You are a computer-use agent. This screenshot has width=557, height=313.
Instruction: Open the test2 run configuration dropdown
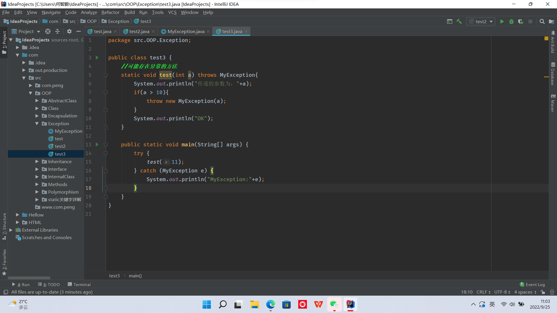[481, 21]
